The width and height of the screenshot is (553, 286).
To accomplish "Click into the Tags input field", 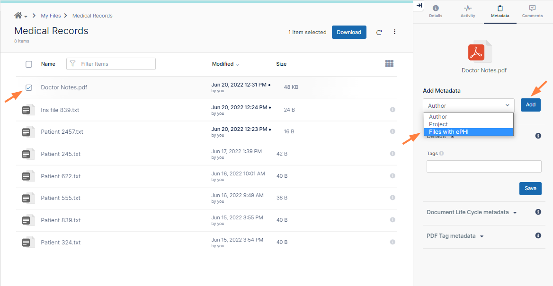I will point(483,166).
